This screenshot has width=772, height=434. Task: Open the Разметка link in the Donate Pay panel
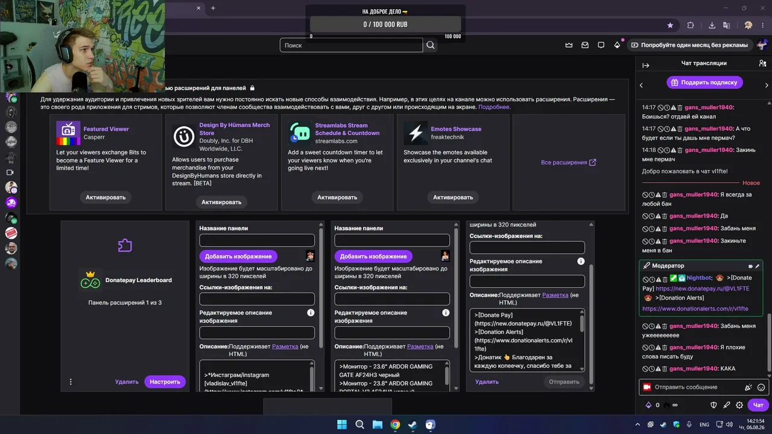pyautogui.click(x=555, y=295)
